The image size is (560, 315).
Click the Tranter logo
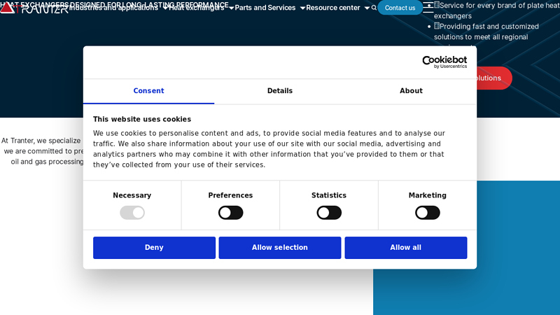click(x=34, y=8)
